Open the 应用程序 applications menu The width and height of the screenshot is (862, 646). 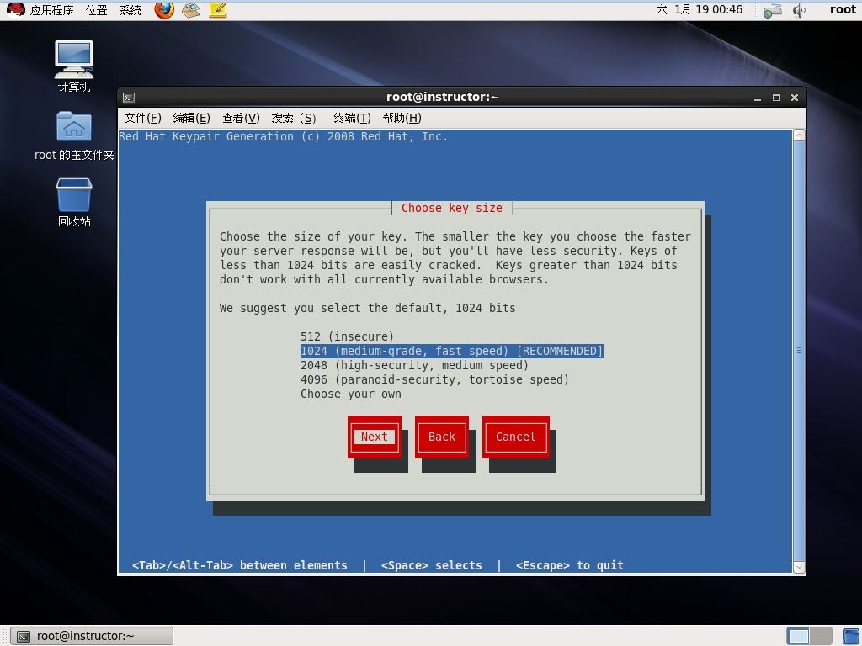tap(51, 10)
